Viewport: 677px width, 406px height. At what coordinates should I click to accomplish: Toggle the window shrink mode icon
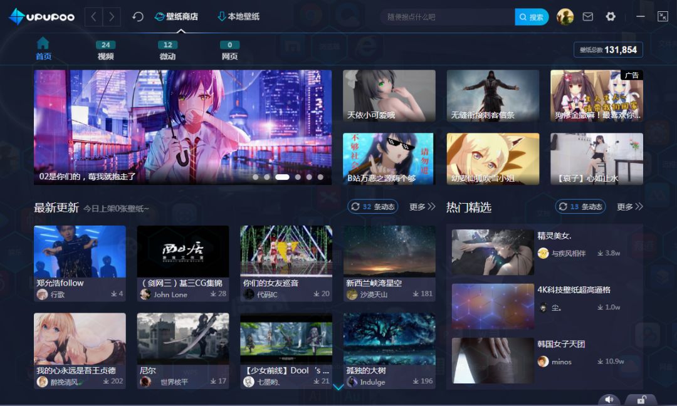(x=663, y=17)
